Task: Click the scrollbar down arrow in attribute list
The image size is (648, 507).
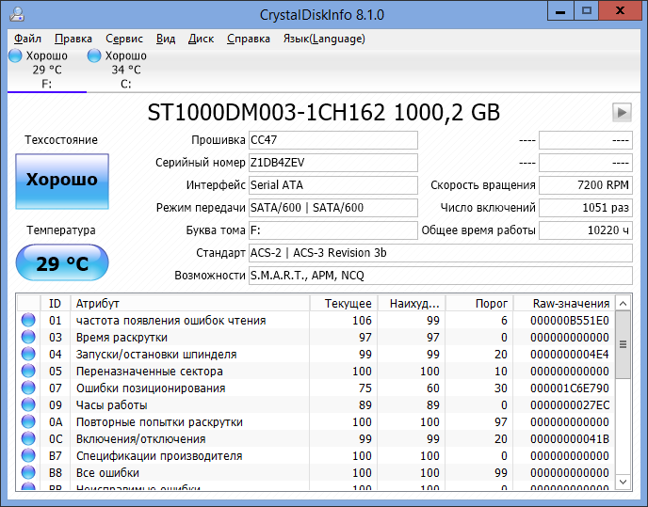Action: tap(624, 481)
